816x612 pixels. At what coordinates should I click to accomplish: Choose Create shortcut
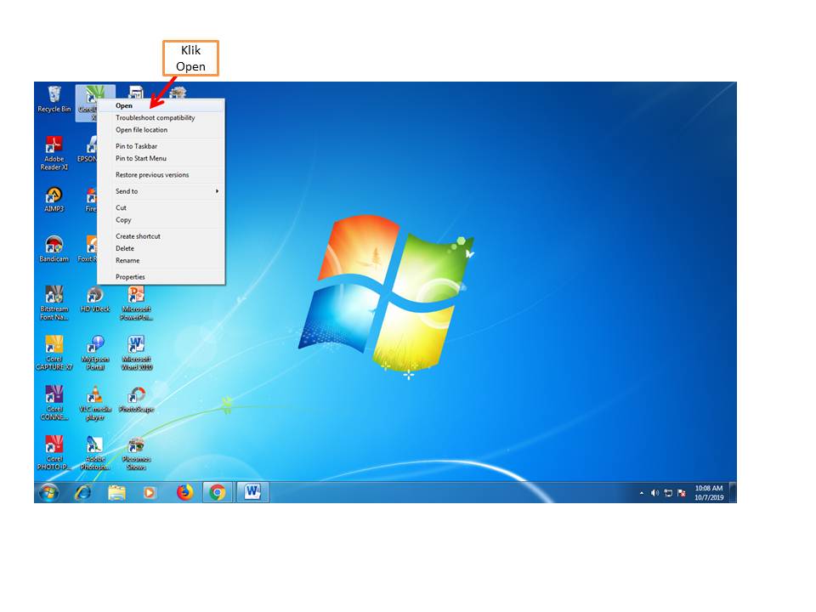click(x=161, y=236)
